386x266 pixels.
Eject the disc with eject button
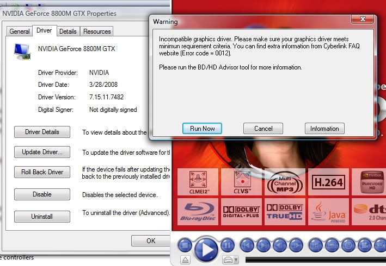[x=185, y=259]
